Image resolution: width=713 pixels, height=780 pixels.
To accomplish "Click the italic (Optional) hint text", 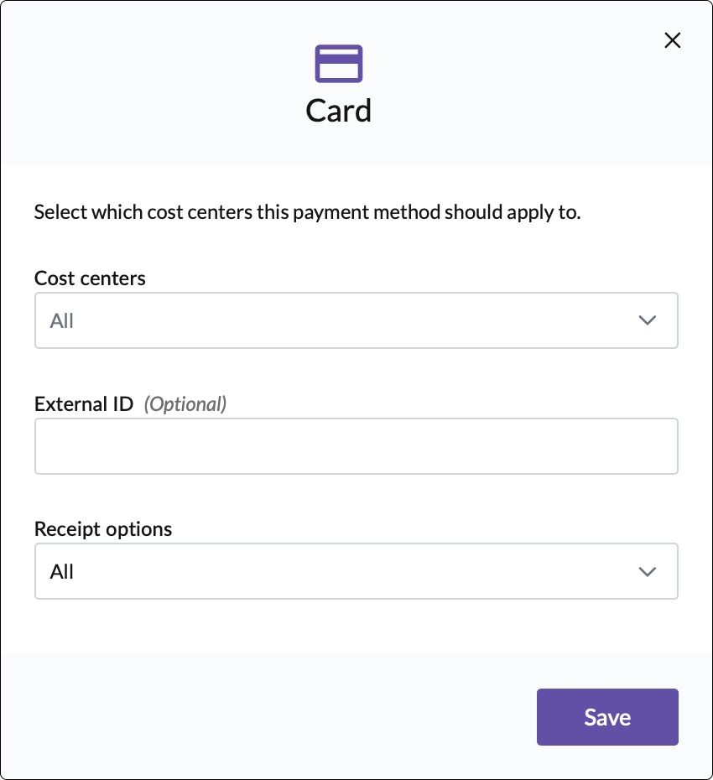I will [185, 403].
